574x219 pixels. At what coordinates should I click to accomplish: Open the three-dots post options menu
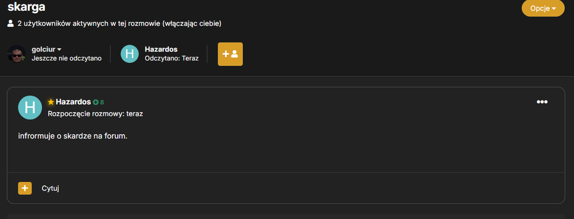(542, 102)
